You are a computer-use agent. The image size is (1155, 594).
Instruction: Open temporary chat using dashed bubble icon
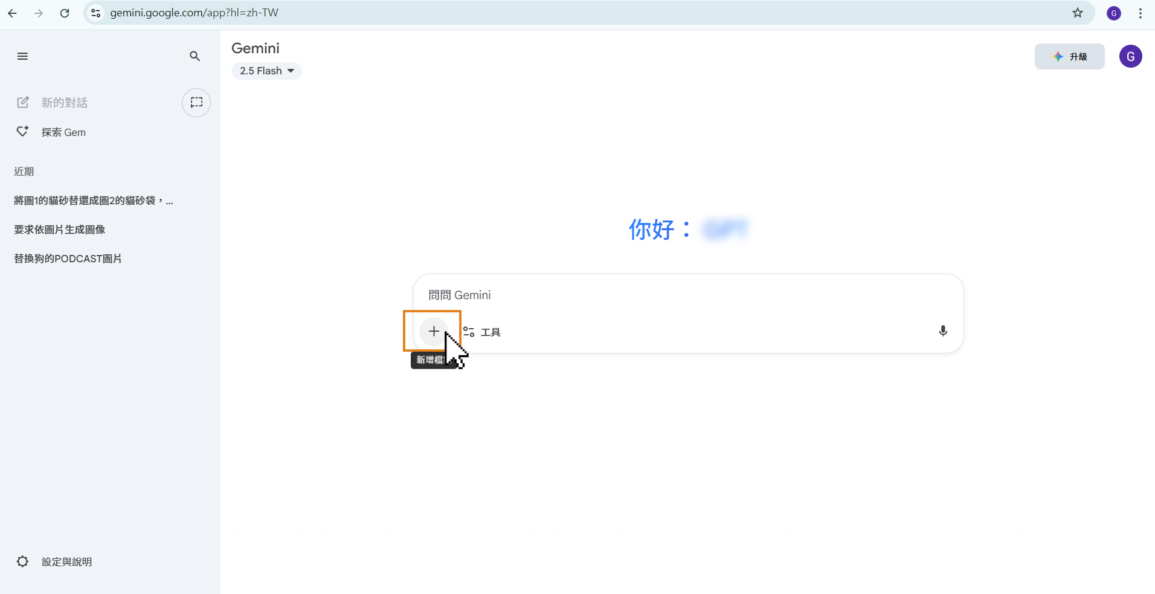(x=196, y=103)
